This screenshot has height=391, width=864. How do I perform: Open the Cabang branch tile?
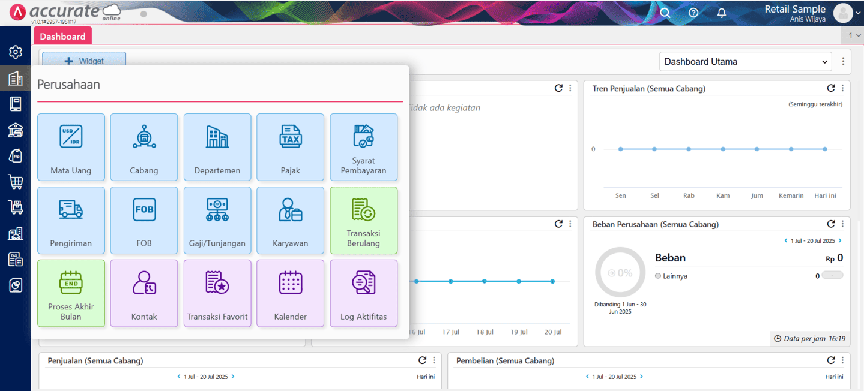(x=144, y=147)
